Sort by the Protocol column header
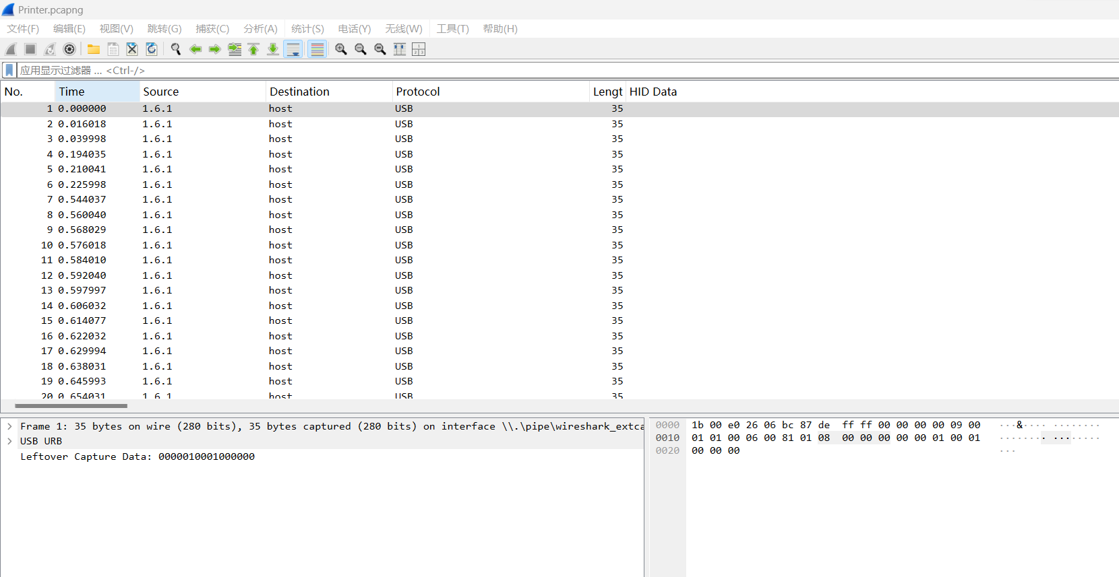 491,92
